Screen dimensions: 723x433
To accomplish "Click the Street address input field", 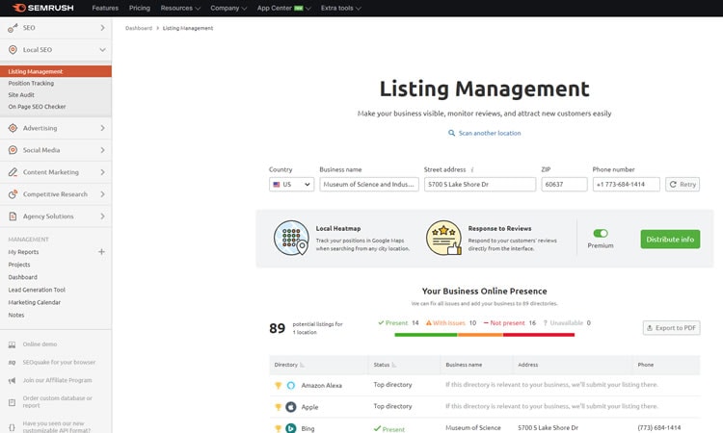I will click(480, 184).
